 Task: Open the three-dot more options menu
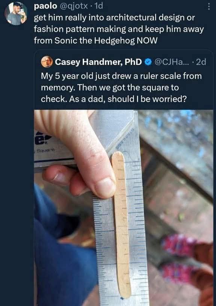[209, 6]
